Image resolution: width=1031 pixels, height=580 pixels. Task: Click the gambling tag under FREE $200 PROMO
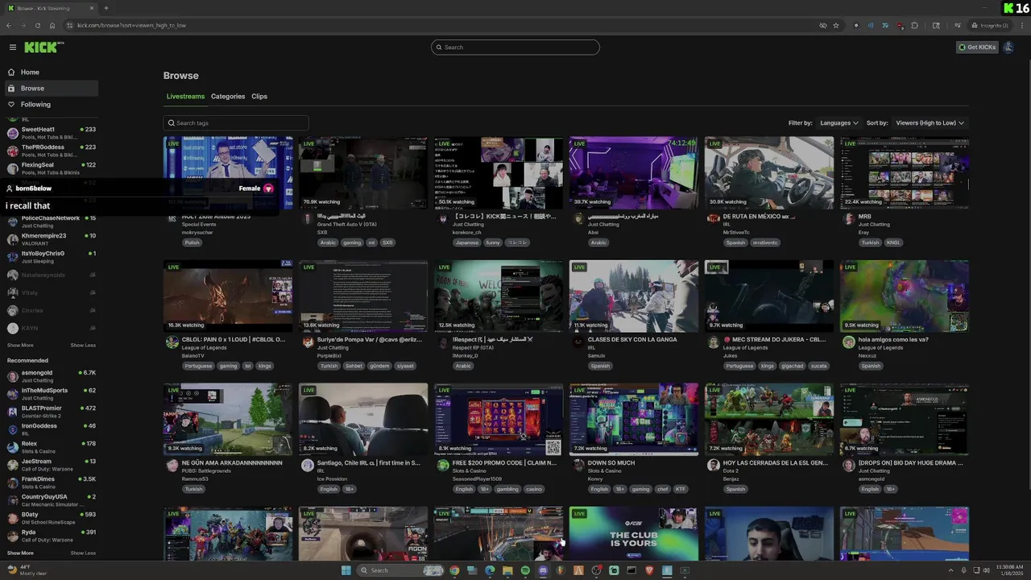(x=507, y=489)
